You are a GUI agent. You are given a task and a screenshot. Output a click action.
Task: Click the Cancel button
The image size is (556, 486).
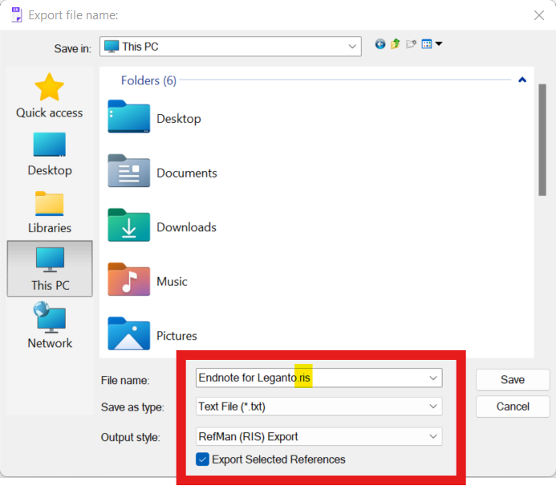pyautogui.click(x=513, y=406)
